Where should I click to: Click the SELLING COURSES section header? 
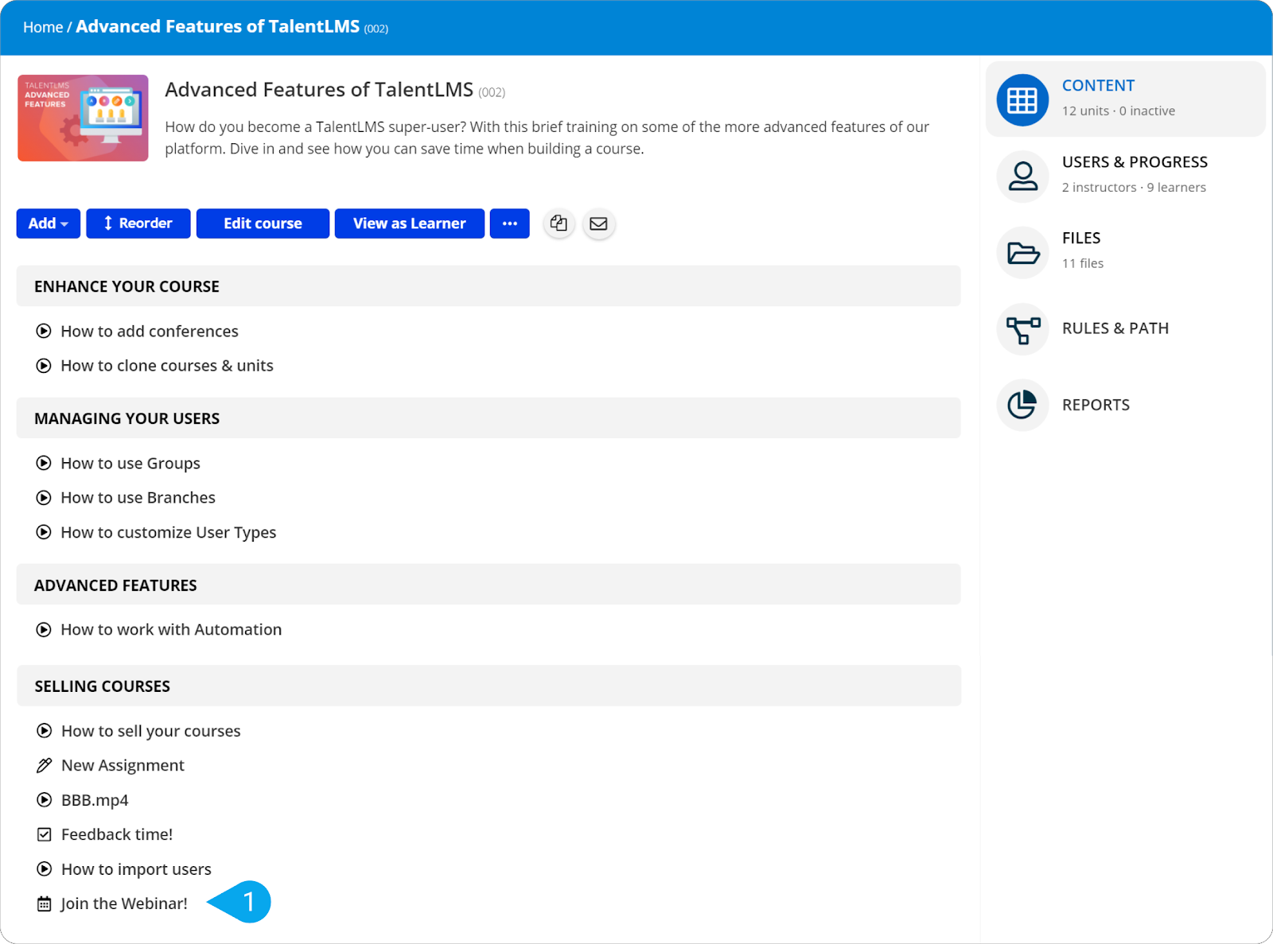click(x=489, y=686)
